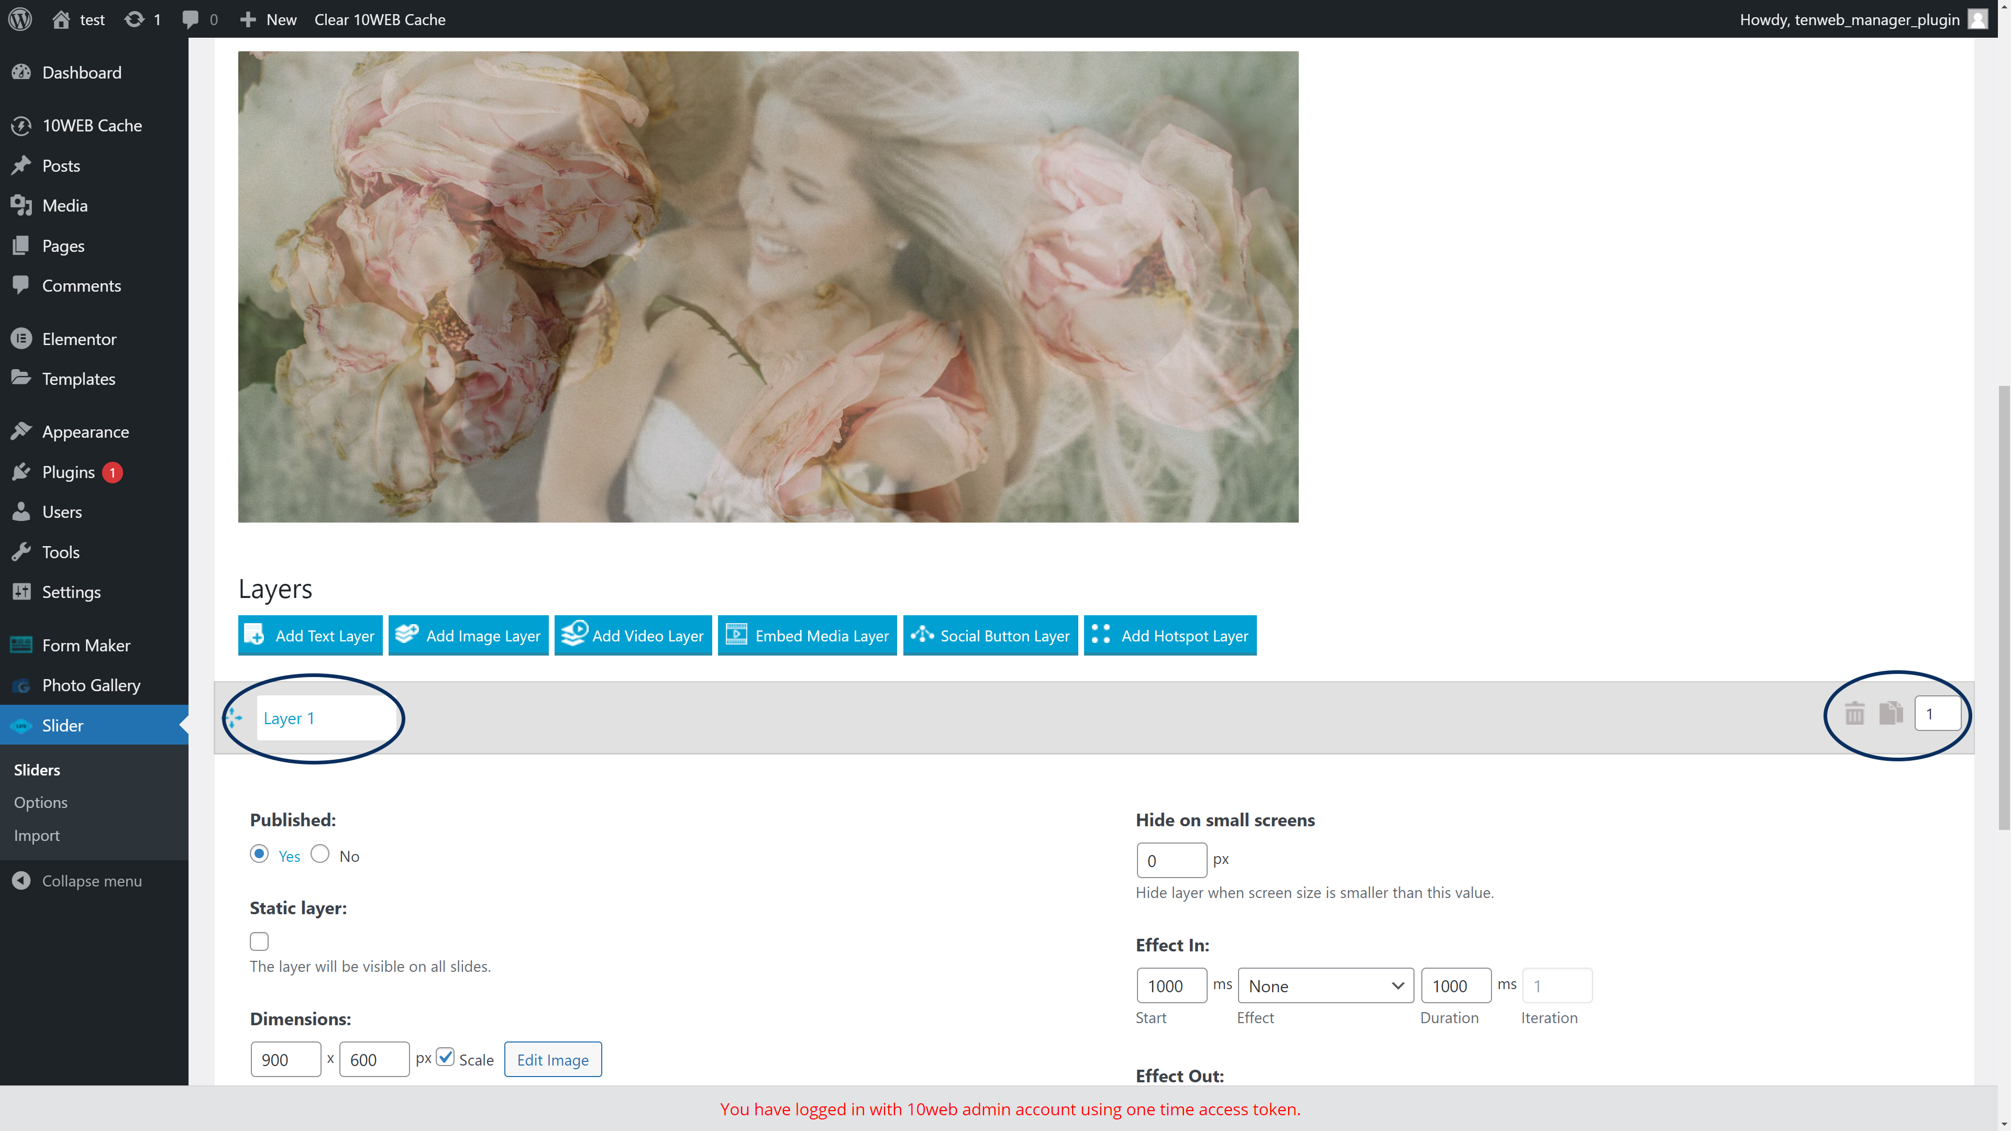2011x1131 pixels.
Task: Toggle the Scale checkbox
Action: [445, 1057]
